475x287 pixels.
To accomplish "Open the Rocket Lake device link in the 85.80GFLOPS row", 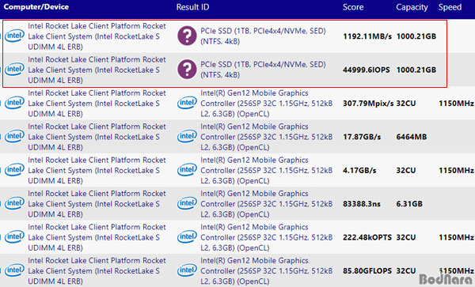I will click(97, 271).
